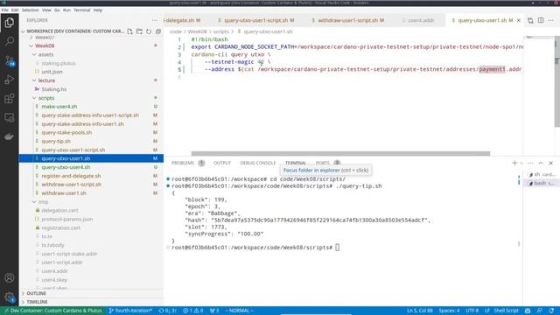Image resolution: width=560 pixels, height=315 pixels.
Task: Switch to the Output panel tab
Action: click(222, 164)
